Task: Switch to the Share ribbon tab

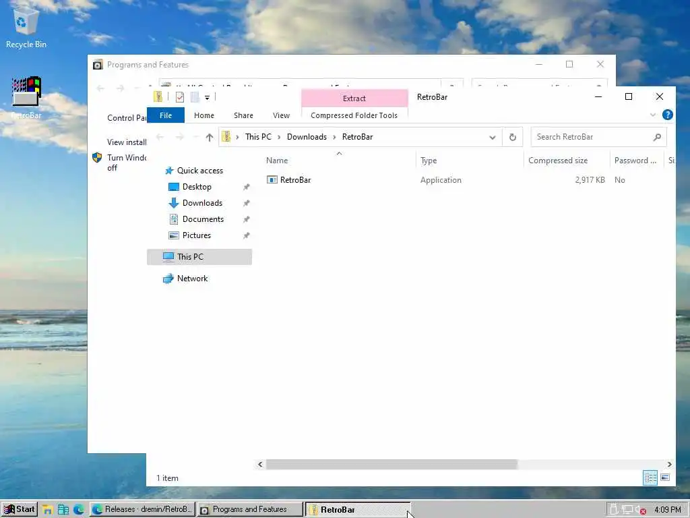Action: tap(243, 115)
